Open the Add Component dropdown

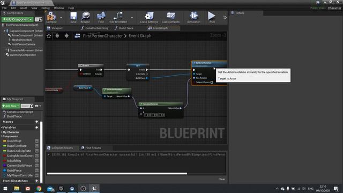18,19
